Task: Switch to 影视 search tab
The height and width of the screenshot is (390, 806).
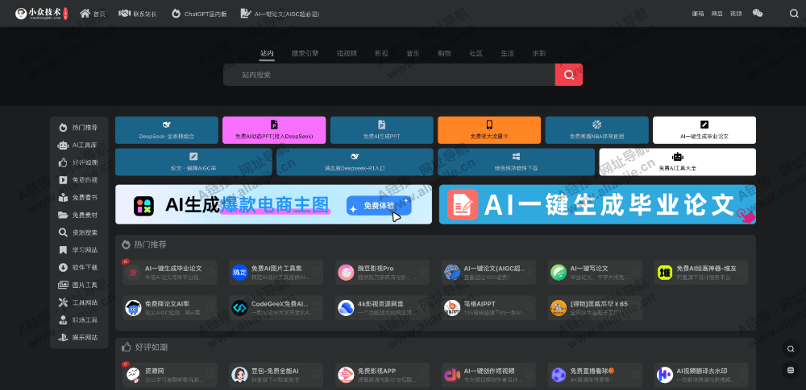Action: click(381, 53)
